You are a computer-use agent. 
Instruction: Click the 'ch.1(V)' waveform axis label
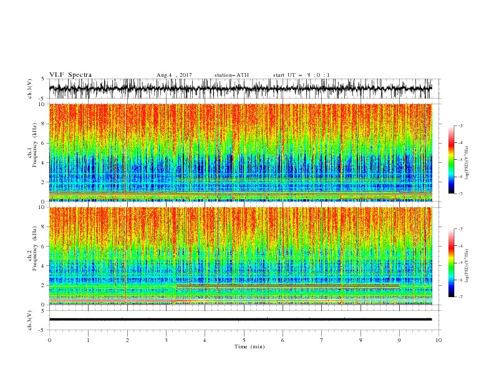coord(30,89)
